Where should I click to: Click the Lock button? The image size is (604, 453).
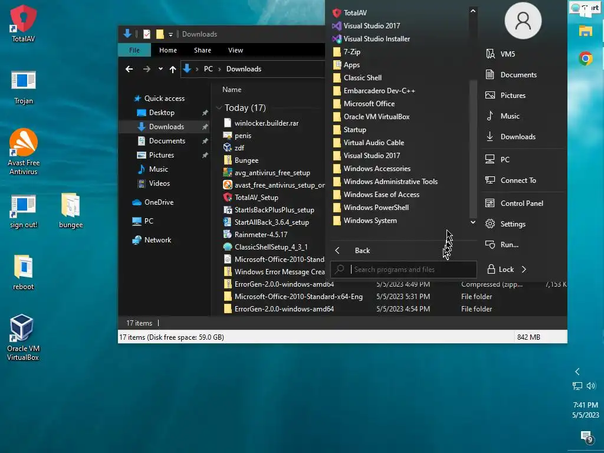point(501,269)
